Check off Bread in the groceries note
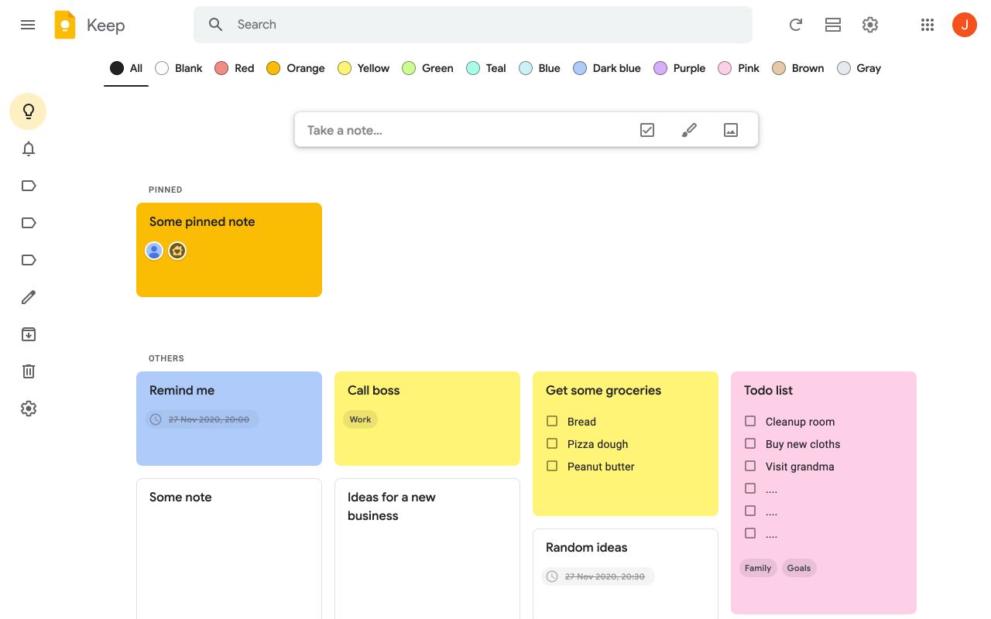Image resolution: width=991 pixels, height=619 pixels. tap(552, 421)
